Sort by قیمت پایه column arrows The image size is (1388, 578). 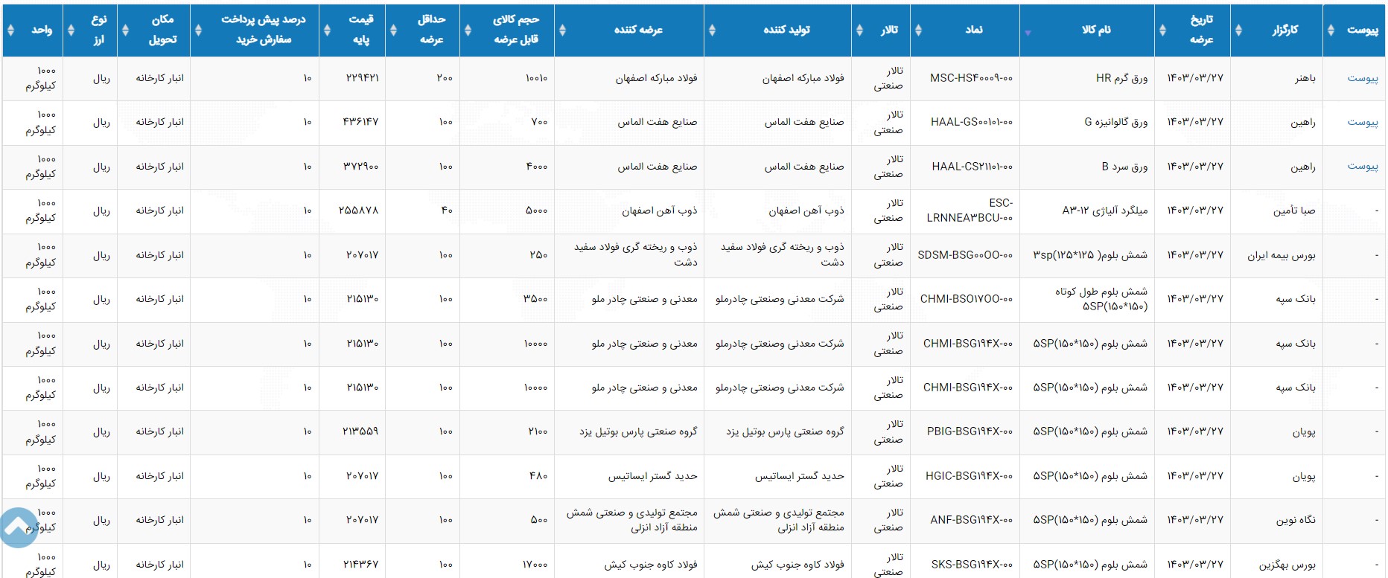327,30
